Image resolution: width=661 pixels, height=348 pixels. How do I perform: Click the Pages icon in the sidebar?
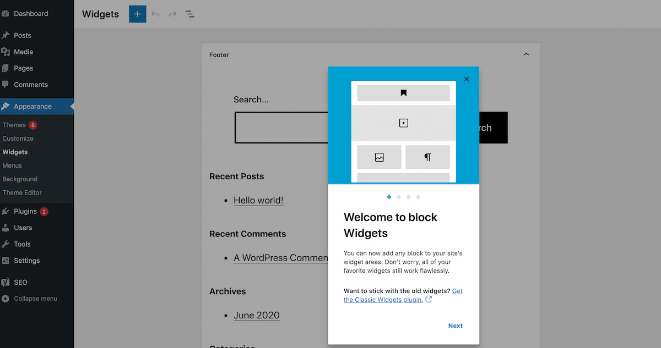(x=6, y=68)
